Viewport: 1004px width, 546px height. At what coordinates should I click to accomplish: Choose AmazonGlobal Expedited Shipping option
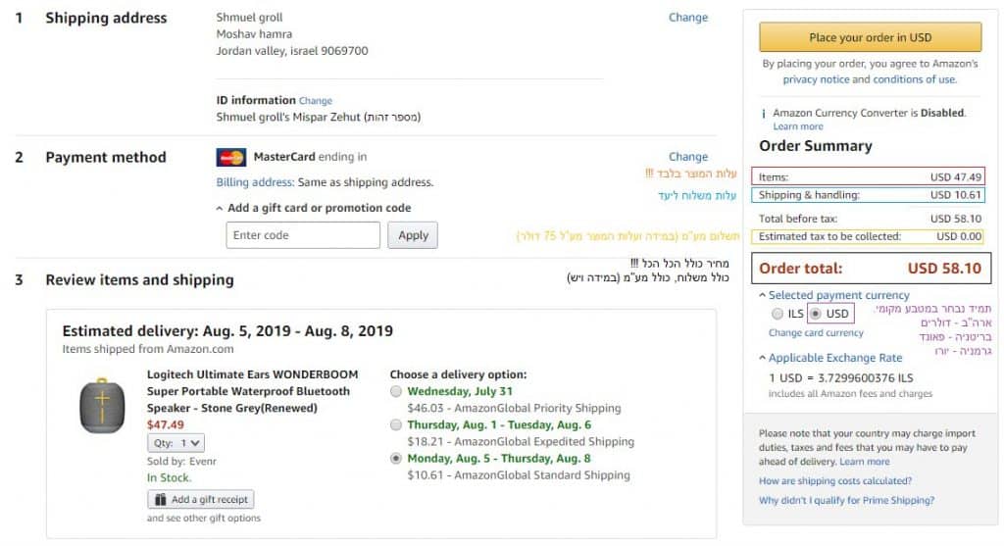[x=396, y=425]
